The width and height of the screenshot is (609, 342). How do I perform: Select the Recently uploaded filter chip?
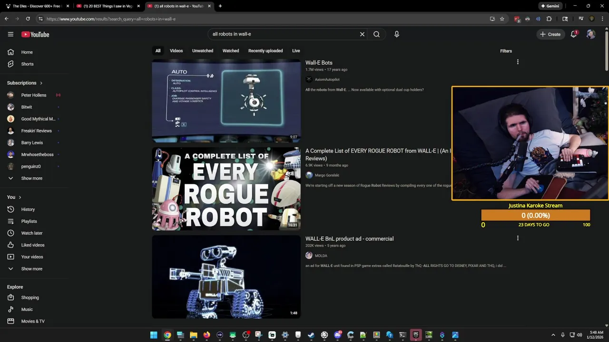(x=265, y=51)
